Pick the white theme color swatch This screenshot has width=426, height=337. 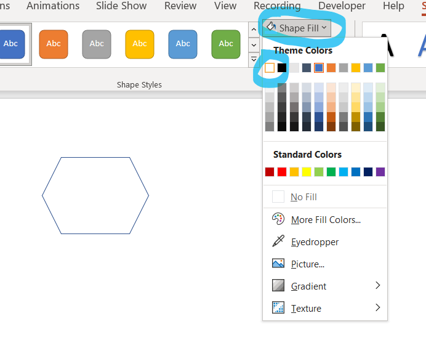pyautogui.click(x=270, y=68)
